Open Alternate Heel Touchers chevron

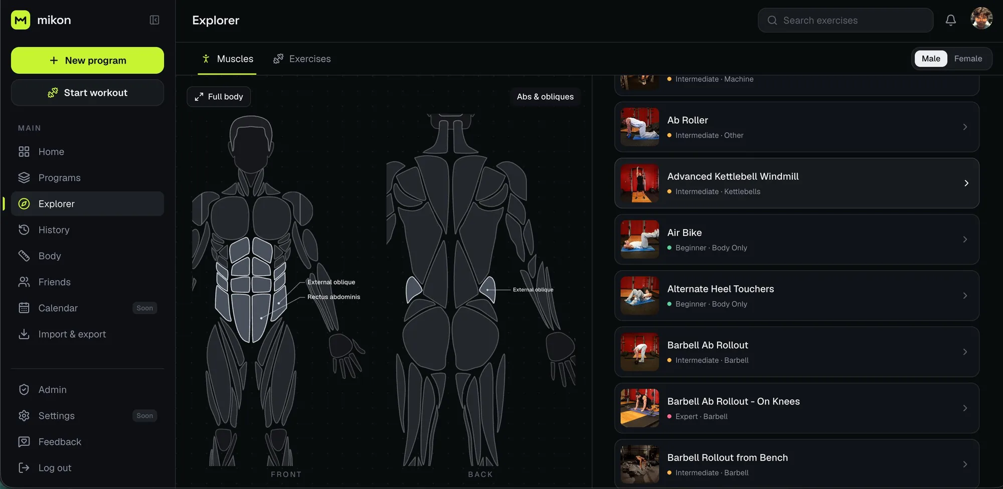click(965, 296)
